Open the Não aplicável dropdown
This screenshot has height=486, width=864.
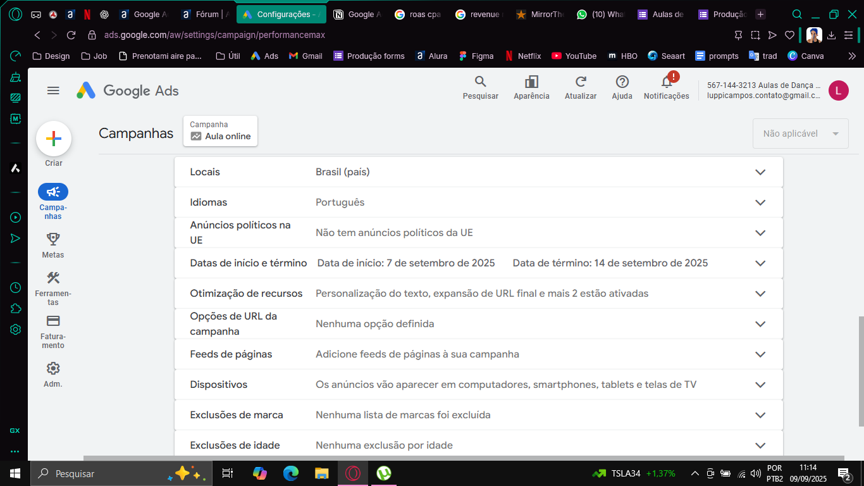[800, 134]
